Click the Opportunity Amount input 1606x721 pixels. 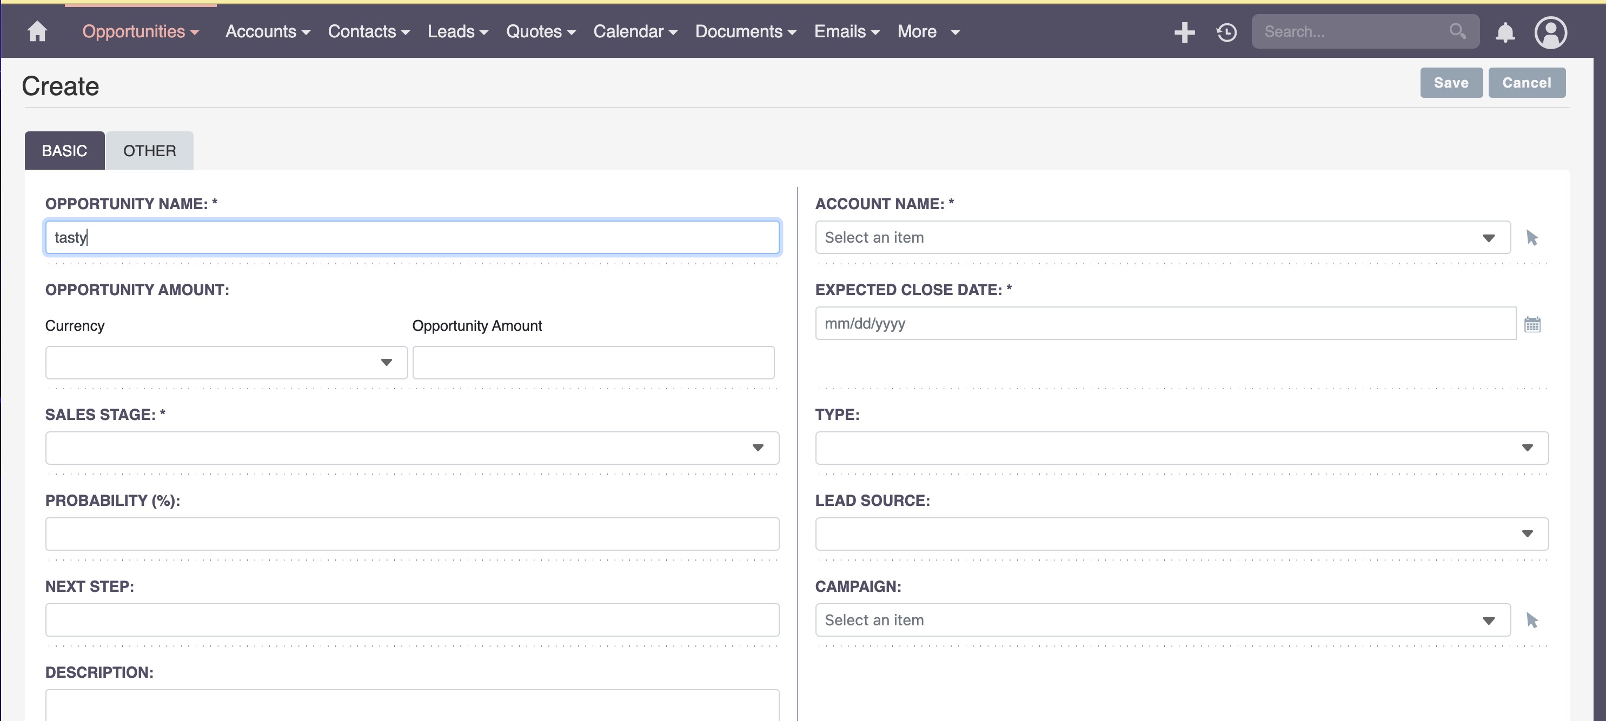[x=594, y=363]
